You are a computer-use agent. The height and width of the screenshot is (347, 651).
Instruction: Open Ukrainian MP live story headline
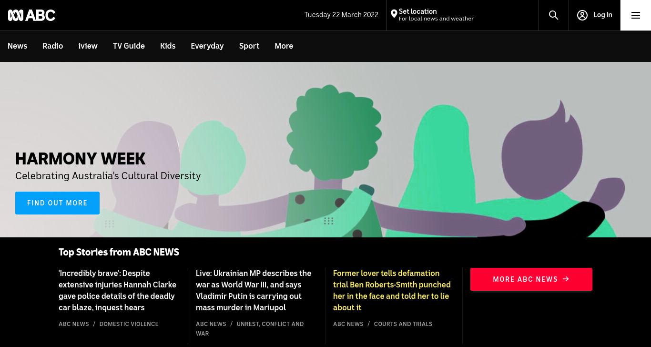coord(254,290)
